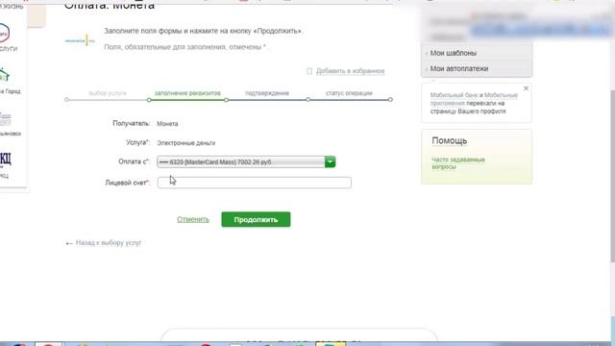The image size is (615, 346).
Task: Click the green Продолжить button
Action: [256, 219]
